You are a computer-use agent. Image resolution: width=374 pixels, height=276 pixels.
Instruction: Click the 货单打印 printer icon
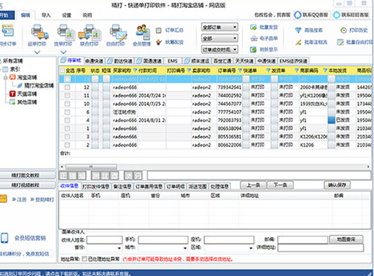(66, 32)
